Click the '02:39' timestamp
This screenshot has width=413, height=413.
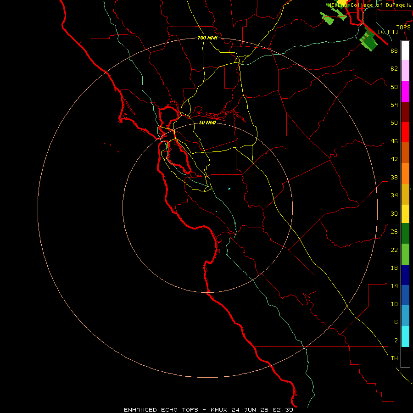tap(283, 410)
